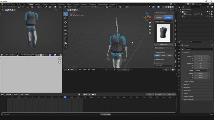Jump to the timeline end frame
This screenshot has width=214, height=120.
[95, 94]
